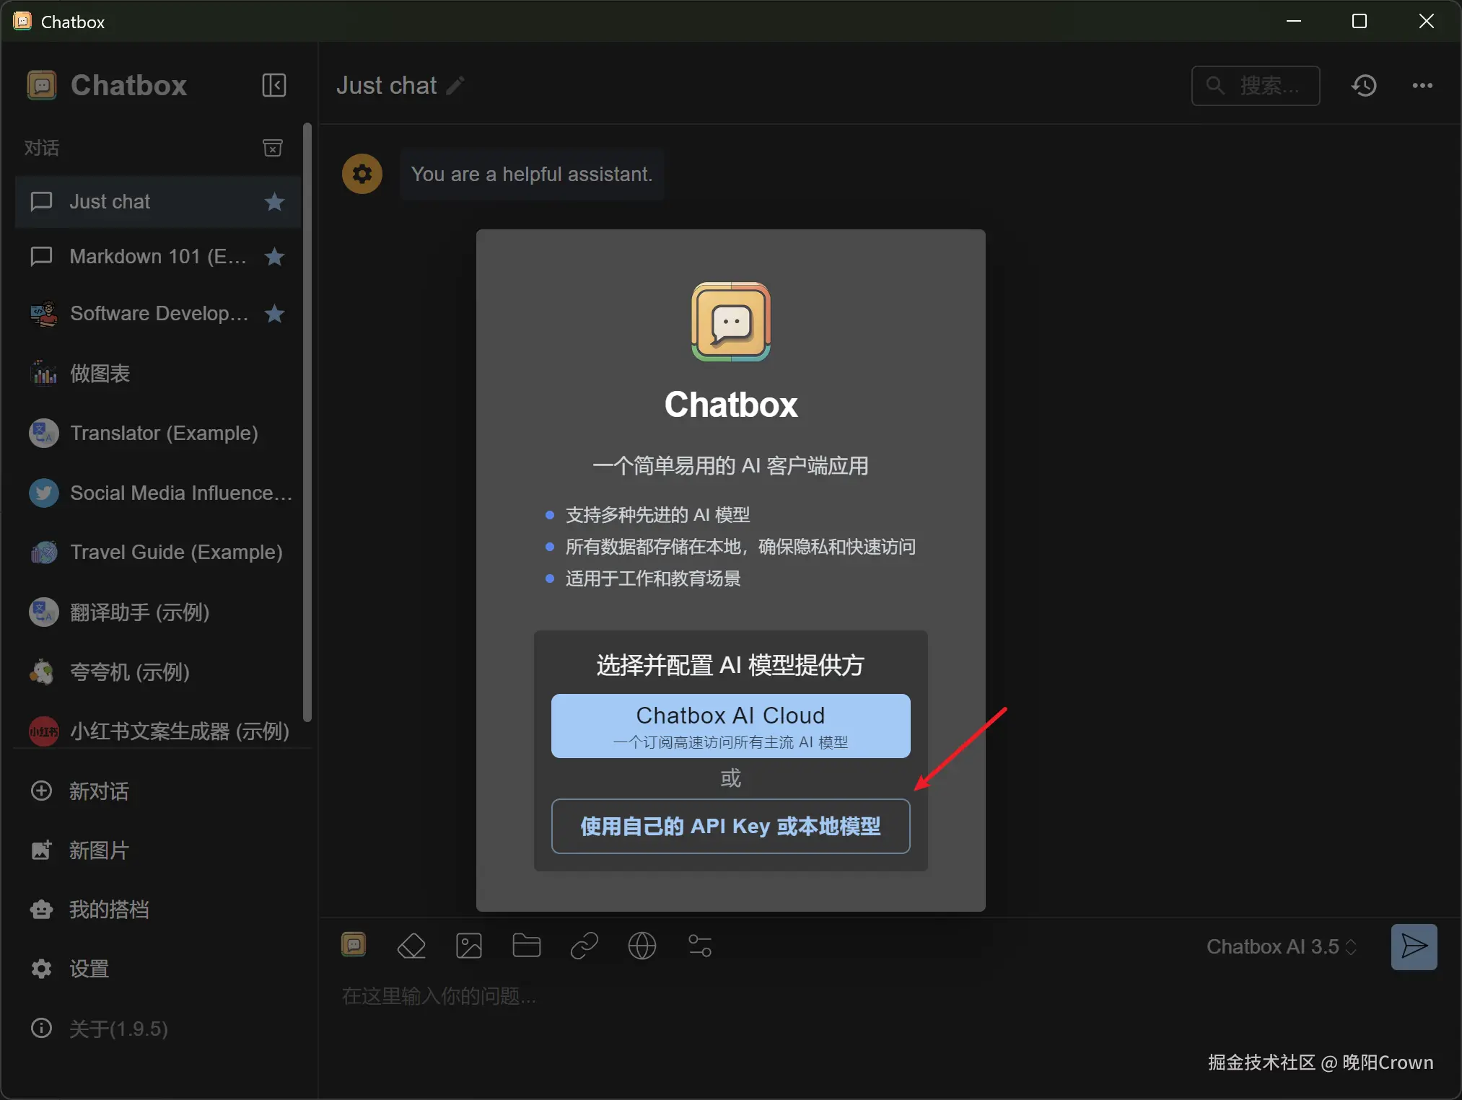The image size is (1462, 1100).
Task: Click the link attachment icon
Action: click(x=585, y=946)
